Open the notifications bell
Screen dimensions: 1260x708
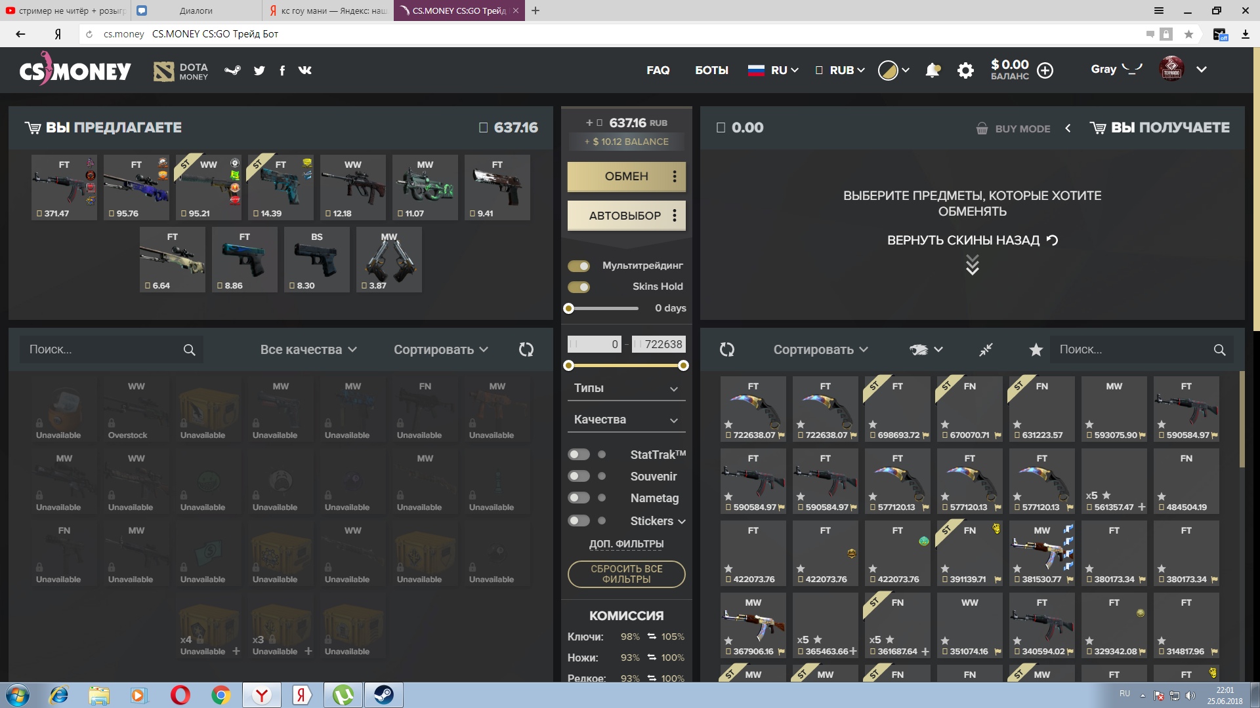pyautogui.click(x=933, y=70)
